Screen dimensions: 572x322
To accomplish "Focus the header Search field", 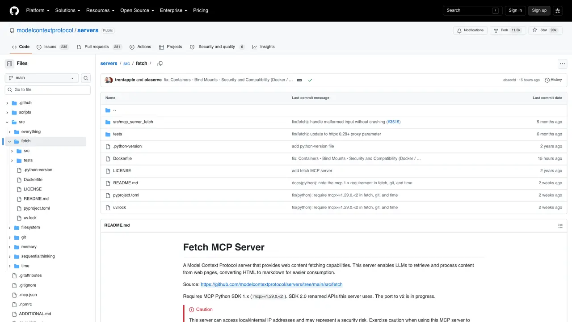I will click(x=473, y=10).
